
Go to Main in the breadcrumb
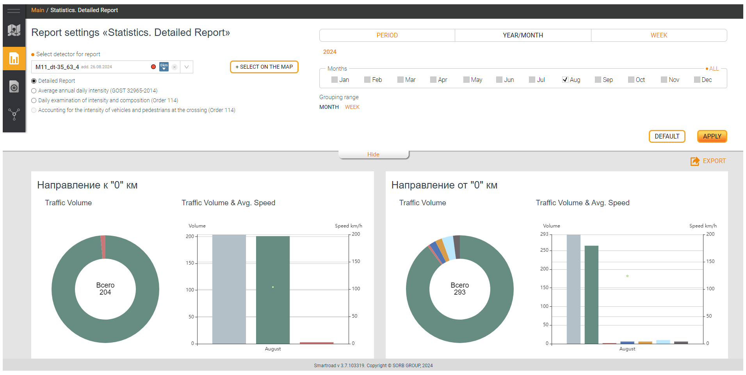coord(38,10)
